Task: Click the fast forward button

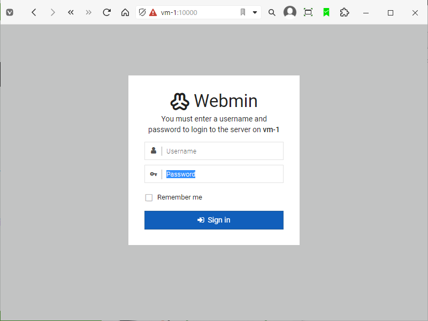Action: pos(88,12)
